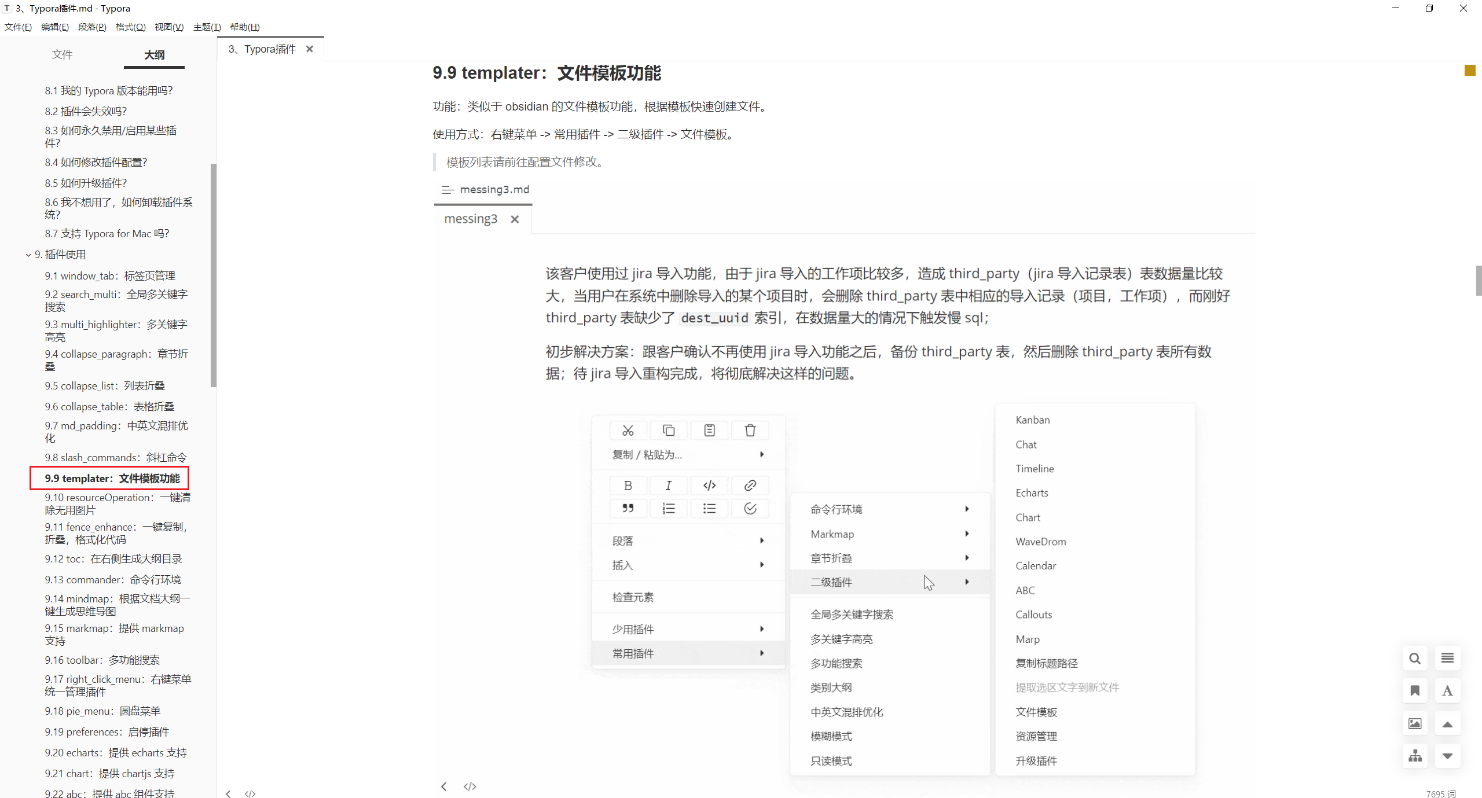This screenshot has height=798, width=1482.
Task: Toggle sidebar with the bottom-left arrow icon
Action: click(x=229, y=793)
